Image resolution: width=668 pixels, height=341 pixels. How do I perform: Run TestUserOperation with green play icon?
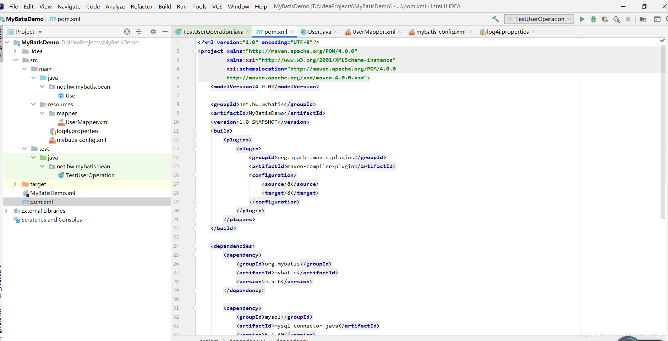(582, 19)
